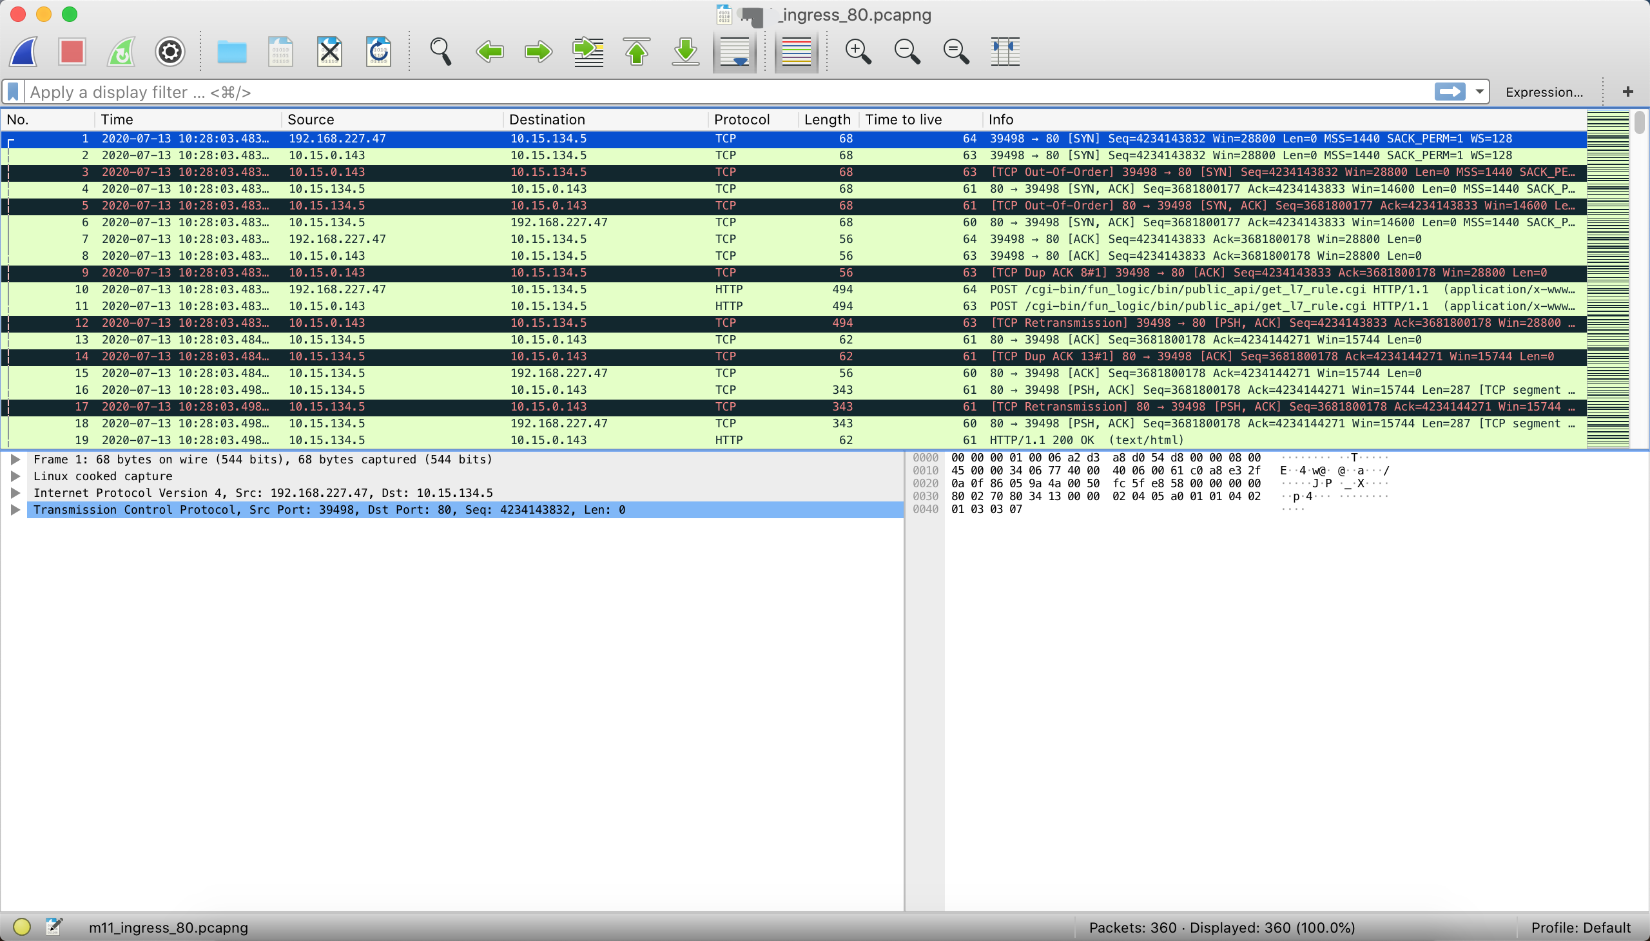Toggle packet list colorization
1650x941 pixels.
point(795,52)
